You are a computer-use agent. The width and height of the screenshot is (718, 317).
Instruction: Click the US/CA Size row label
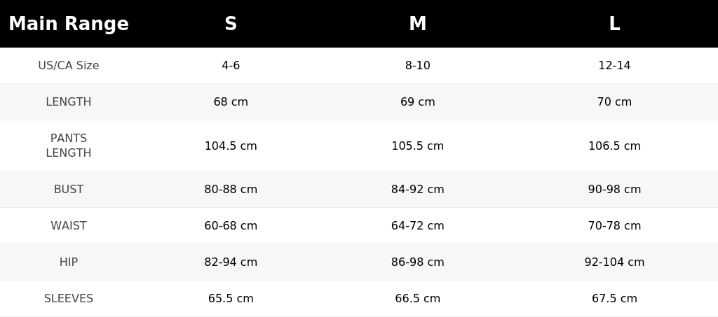tap(69, 65)
